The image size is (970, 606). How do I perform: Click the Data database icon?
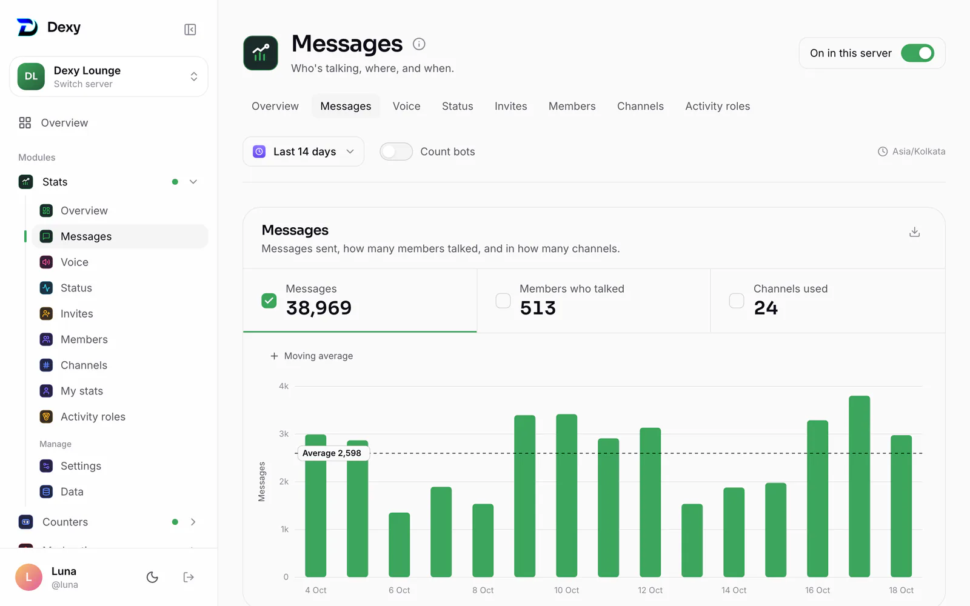click(x=46, y=491)
